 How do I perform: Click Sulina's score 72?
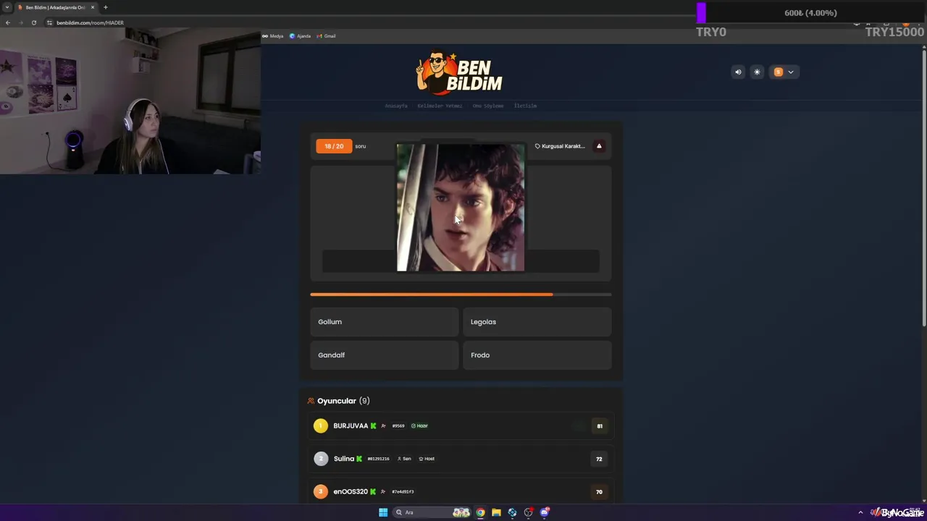pos(599,459)
